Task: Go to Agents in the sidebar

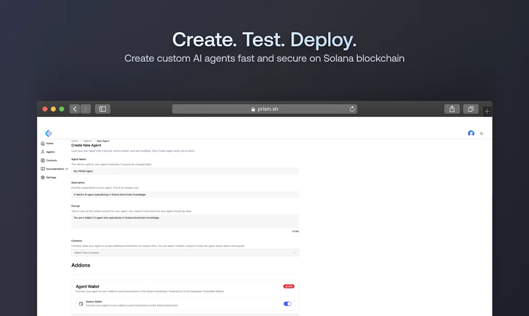Action: tap(50, 152)
